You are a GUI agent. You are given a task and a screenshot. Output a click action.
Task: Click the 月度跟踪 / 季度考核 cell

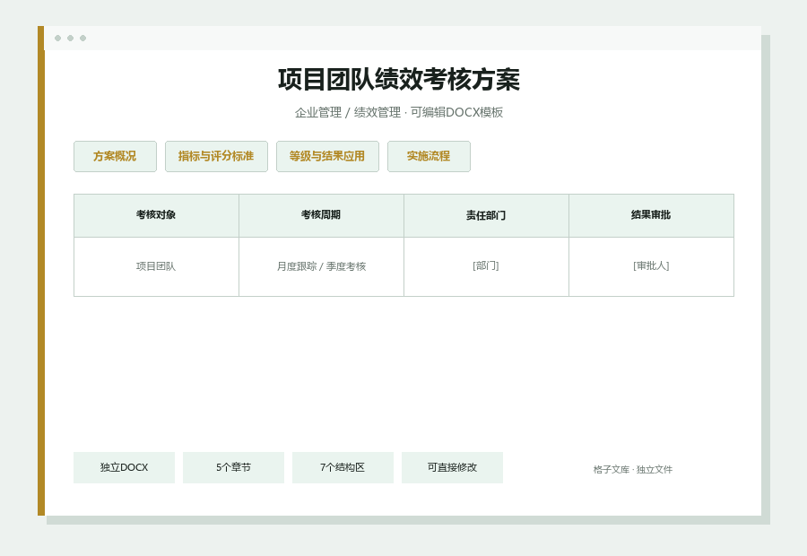coord(321,266)
